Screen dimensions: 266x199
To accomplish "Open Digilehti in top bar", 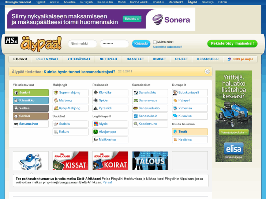I will [40, 2].
